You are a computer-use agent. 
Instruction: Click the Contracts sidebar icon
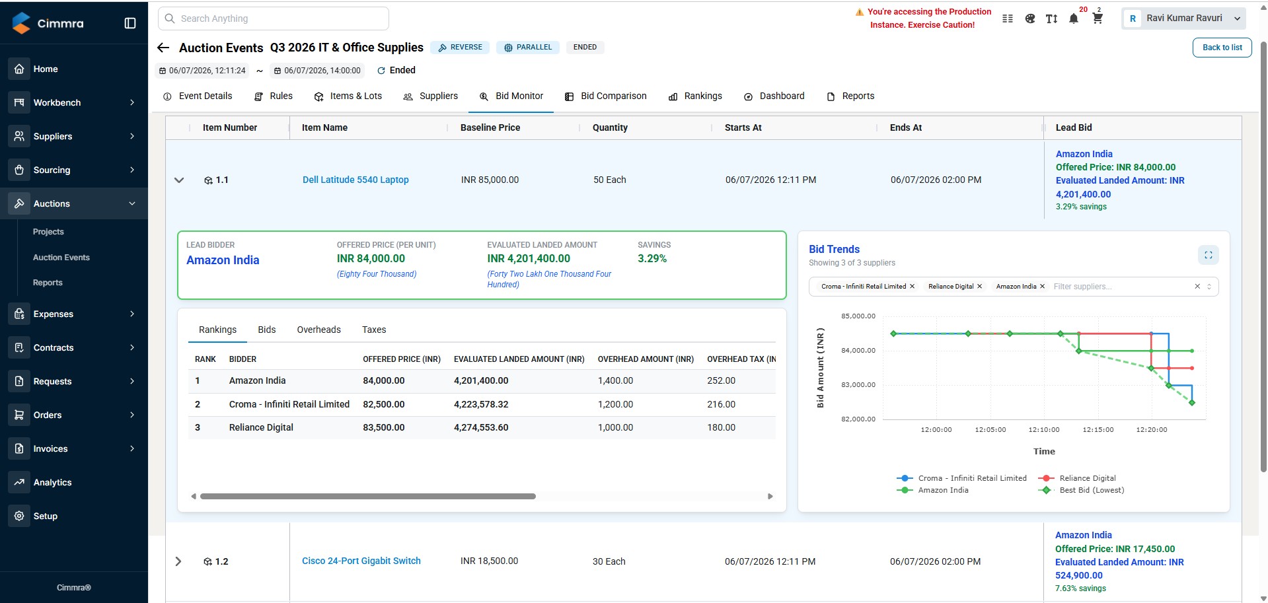[19, 347]
